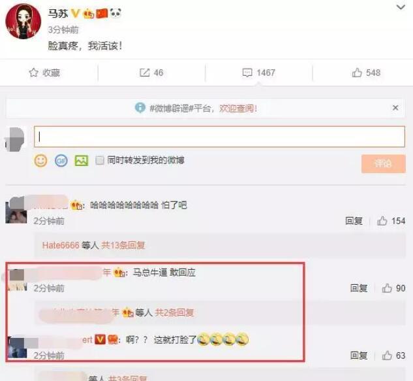Expand the 共13条回复 replies thread
This screenshot has height=381, width=413.
pyautogui.click(x=123, y=245)
